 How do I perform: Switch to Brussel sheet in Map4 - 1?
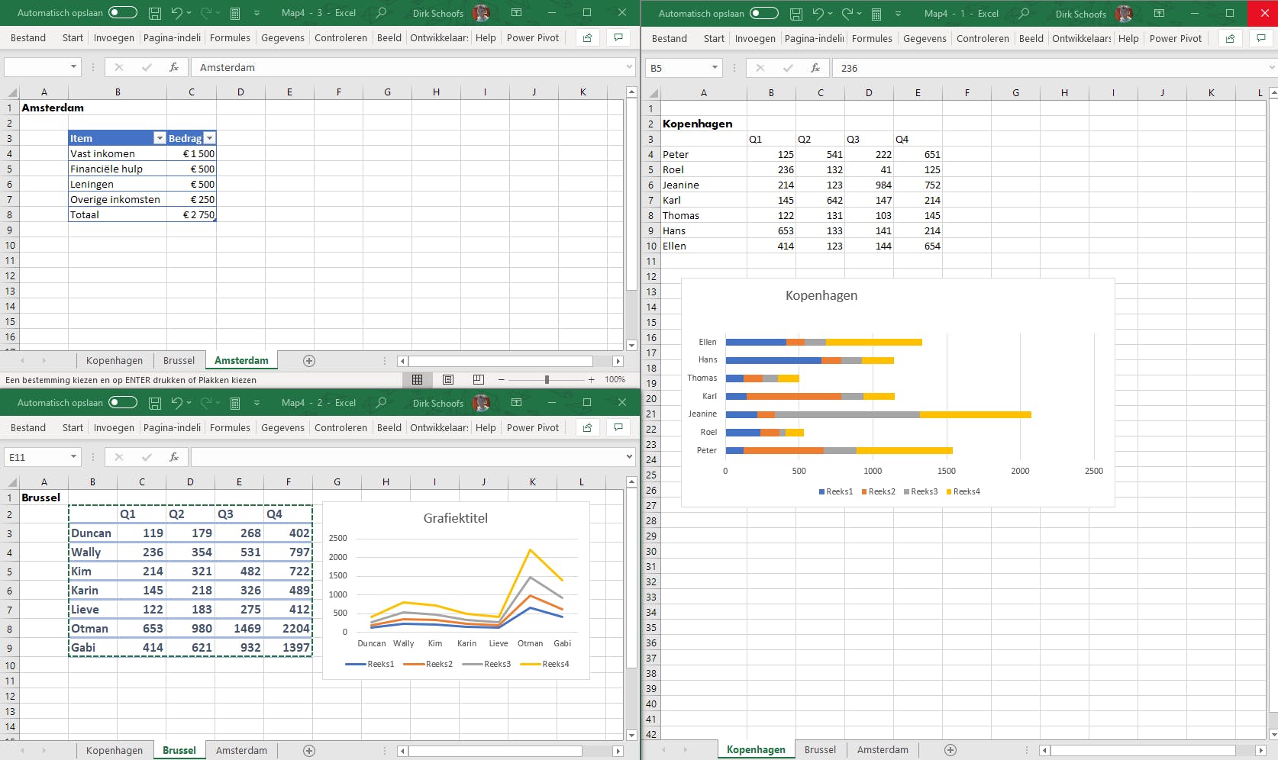820,750
